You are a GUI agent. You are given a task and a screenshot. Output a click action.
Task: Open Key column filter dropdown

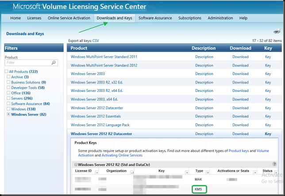pyautogui.click(x=187, y=173)
